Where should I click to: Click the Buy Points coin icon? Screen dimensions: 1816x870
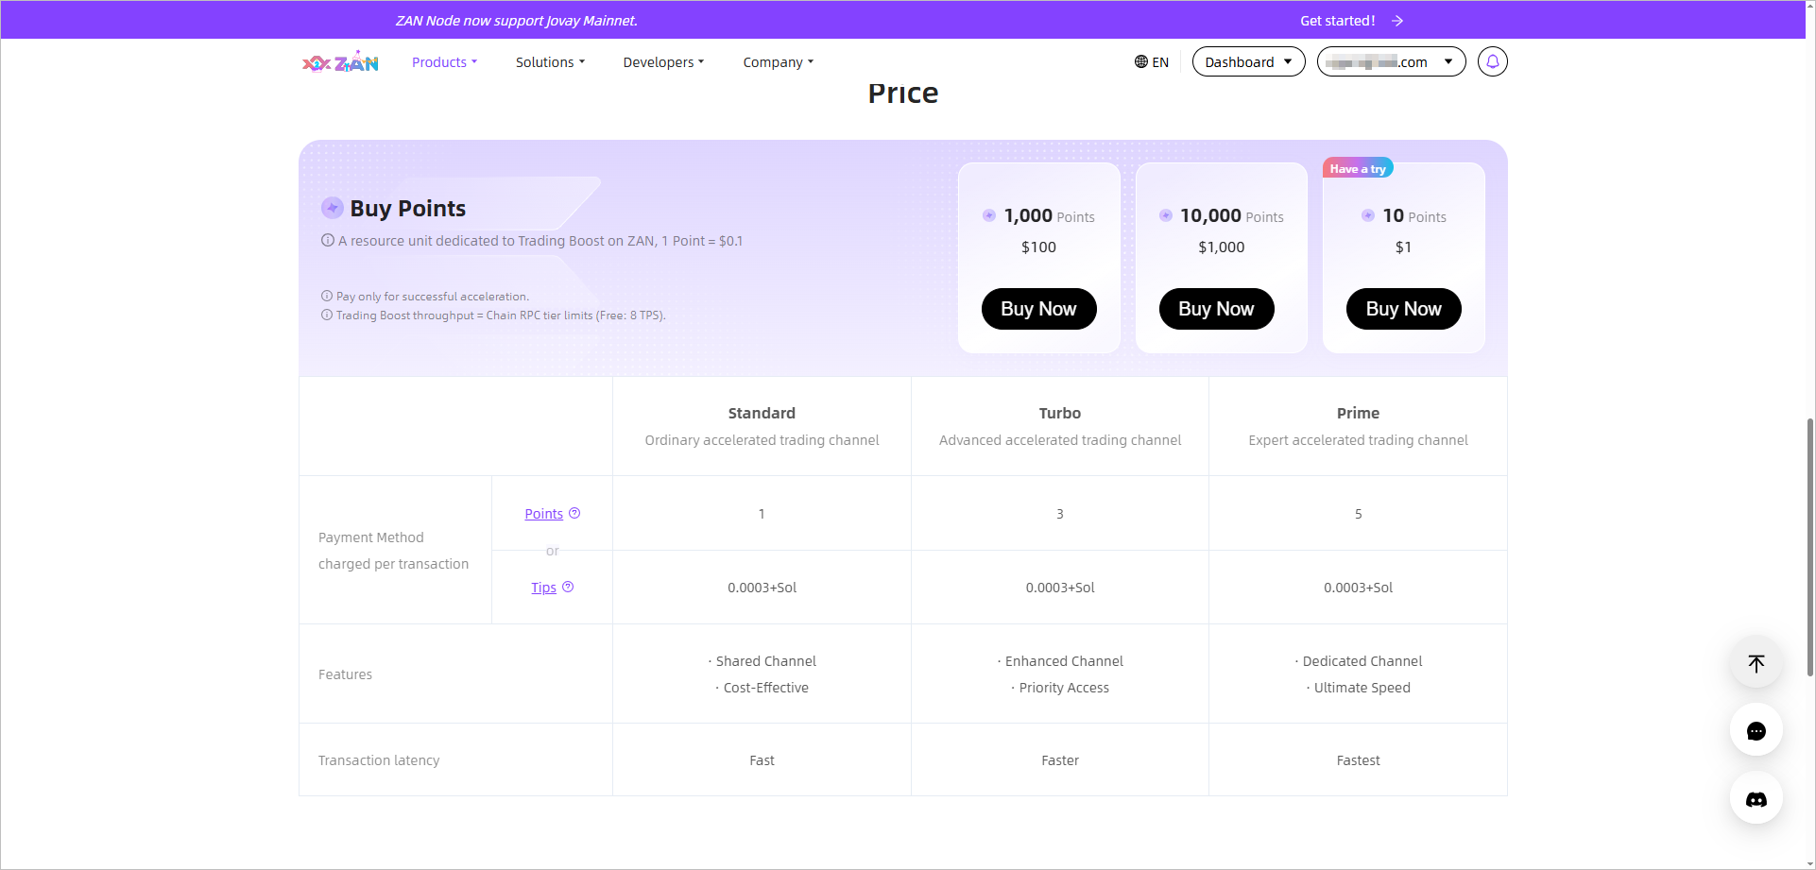[x=332, y=208]
